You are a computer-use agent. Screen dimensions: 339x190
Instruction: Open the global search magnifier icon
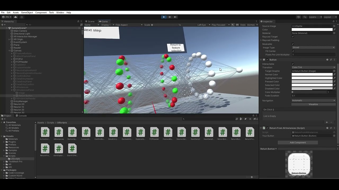pos(305,17)
